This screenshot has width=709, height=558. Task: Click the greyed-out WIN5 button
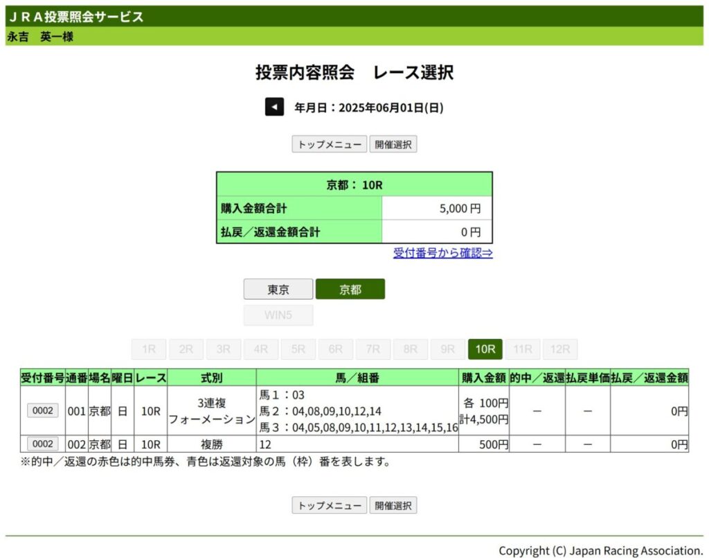pos(278,315)
